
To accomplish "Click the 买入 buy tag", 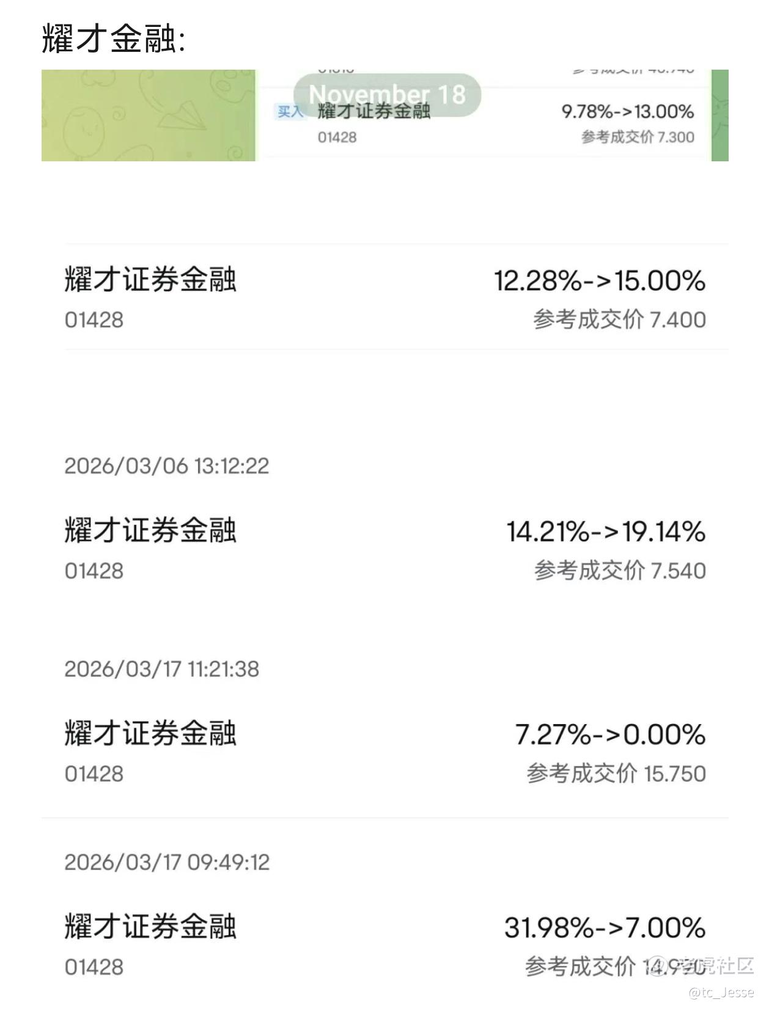I will [x=290, y=112].
